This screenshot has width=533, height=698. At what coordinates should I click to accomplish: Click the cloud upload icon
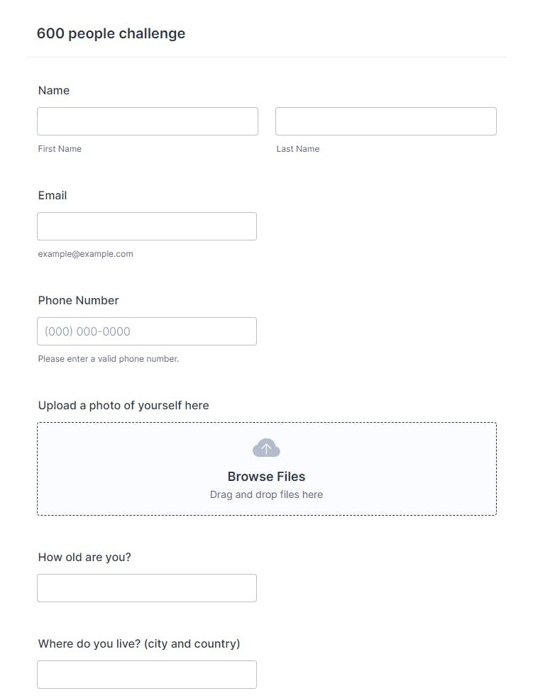pos(266,448)
